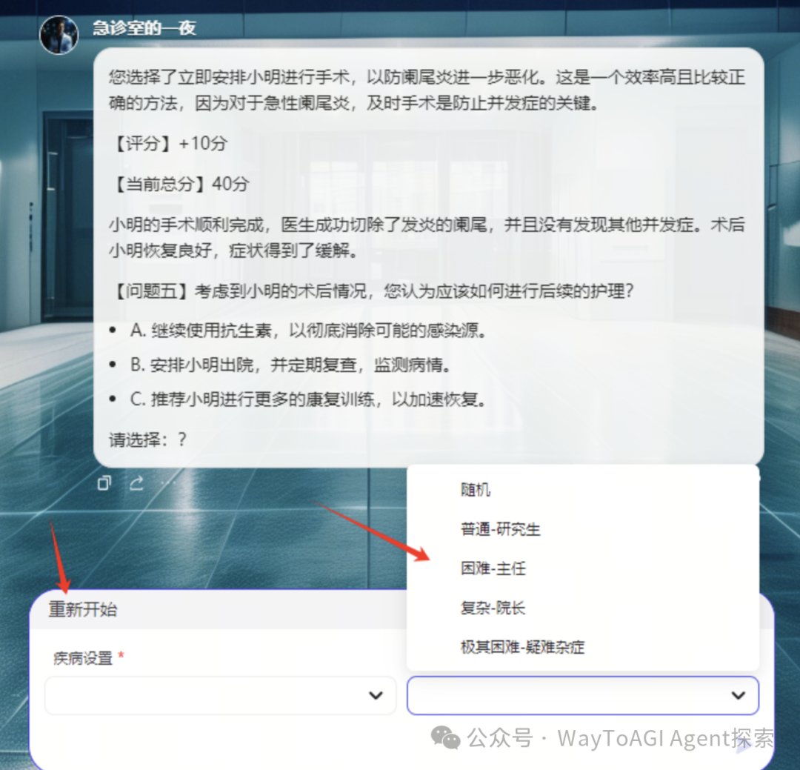The image size is (800, 770).
Task: Expand the 疾病设置 dropdown chevron
Action: pos(376,695)
